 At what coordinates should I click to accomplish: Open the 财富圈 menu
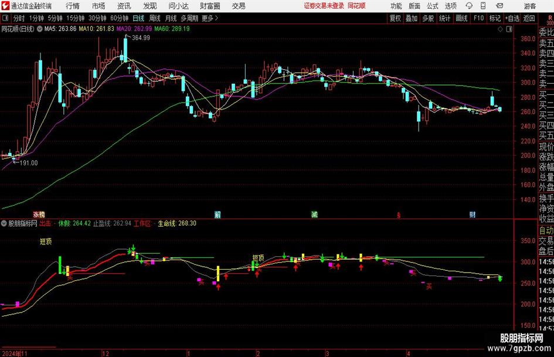click(x=210, y=6)
